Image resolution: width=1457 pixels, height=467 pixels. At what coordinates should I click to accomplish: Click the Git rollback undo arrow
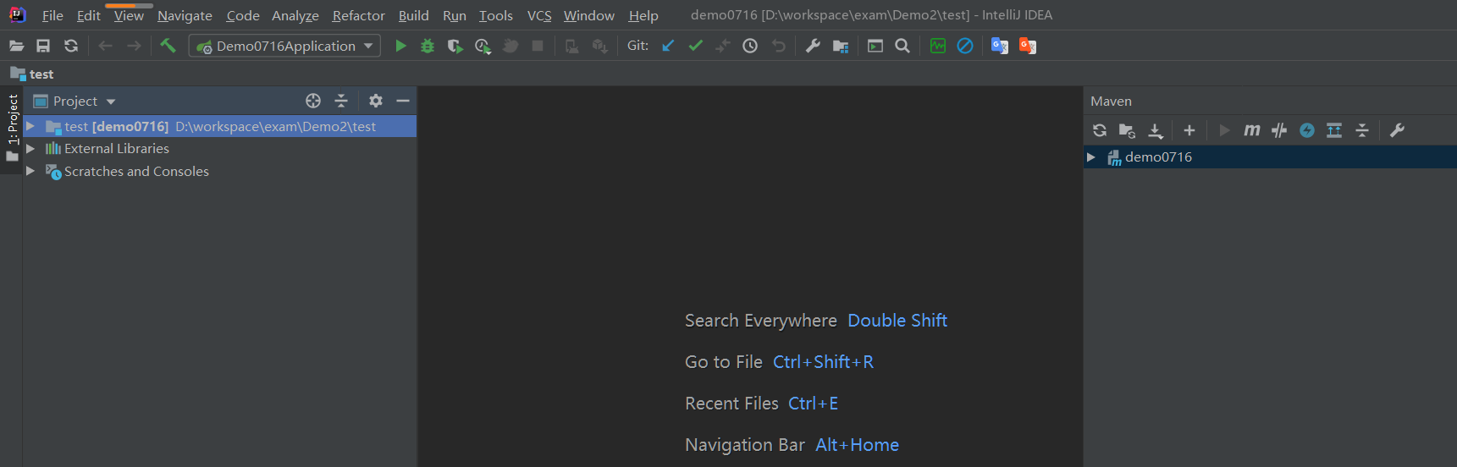coord(778,46)
